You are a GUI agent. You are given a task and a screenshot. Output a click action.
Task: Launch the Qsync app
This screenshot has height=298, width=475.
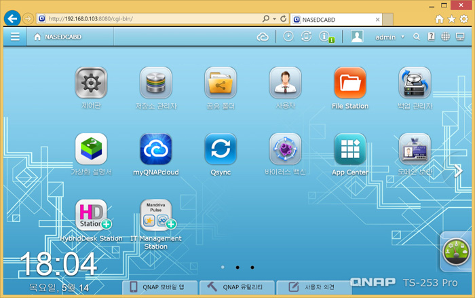tap(221, 149)
